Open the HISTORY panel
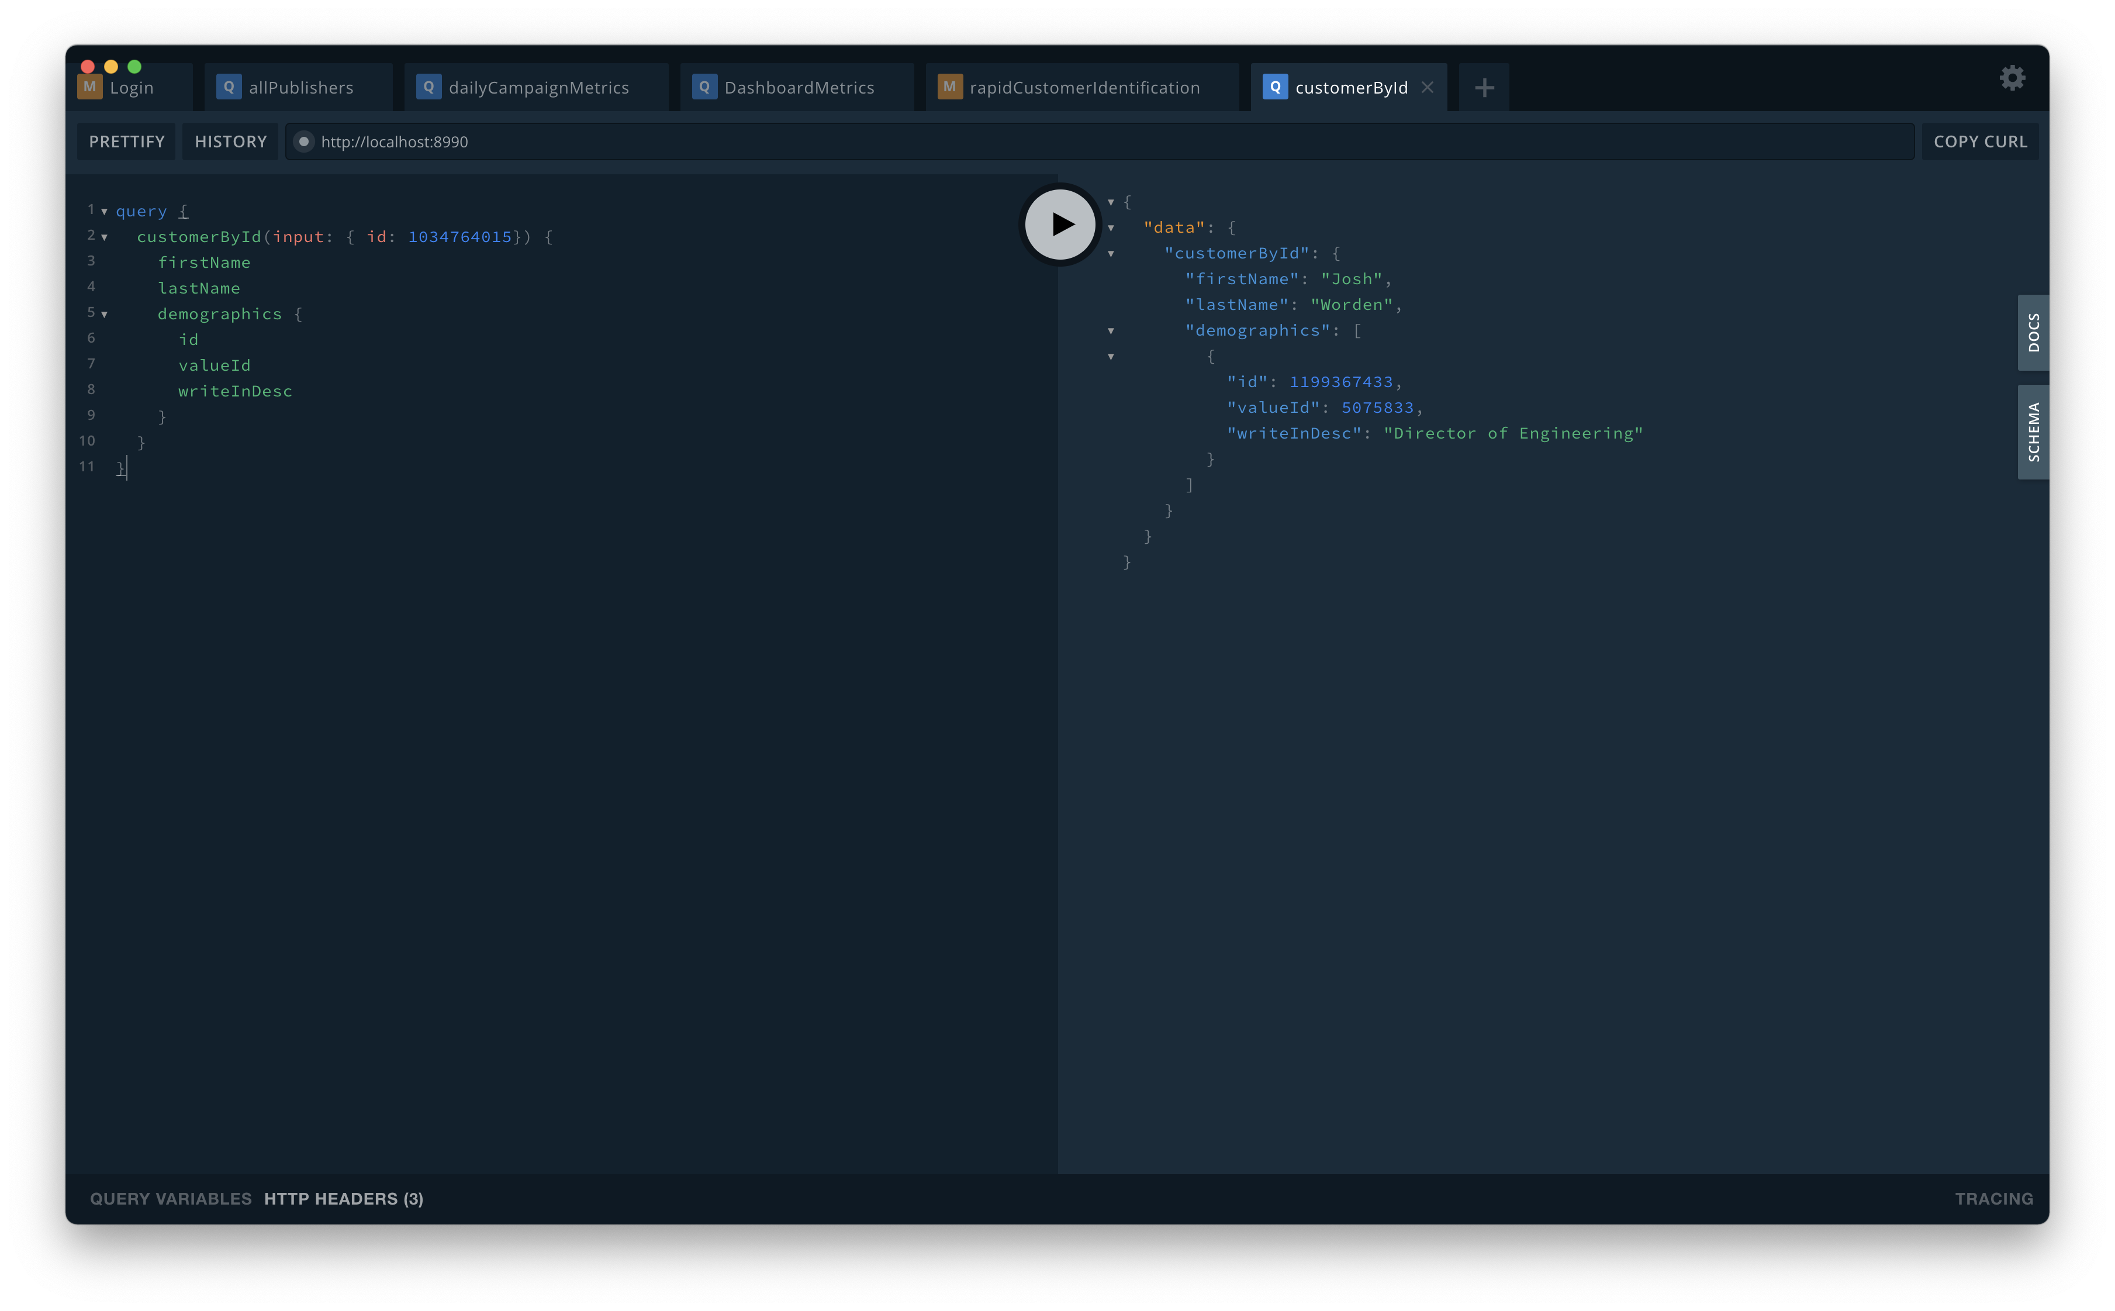The width and height of the screenshot is (2115, 1311). (230, 142)
